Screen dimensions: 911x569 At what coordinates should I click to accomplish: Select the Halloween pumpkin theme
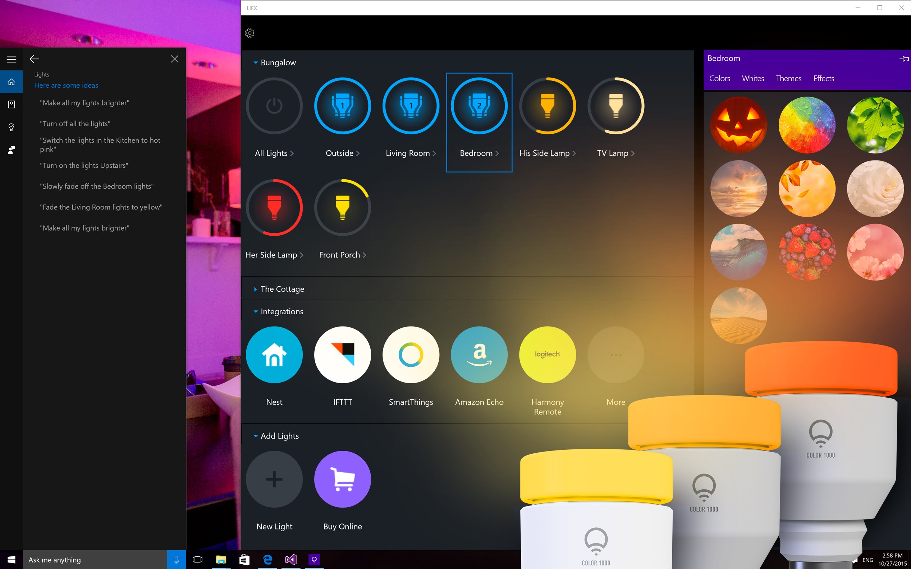[x=738, y=125]
